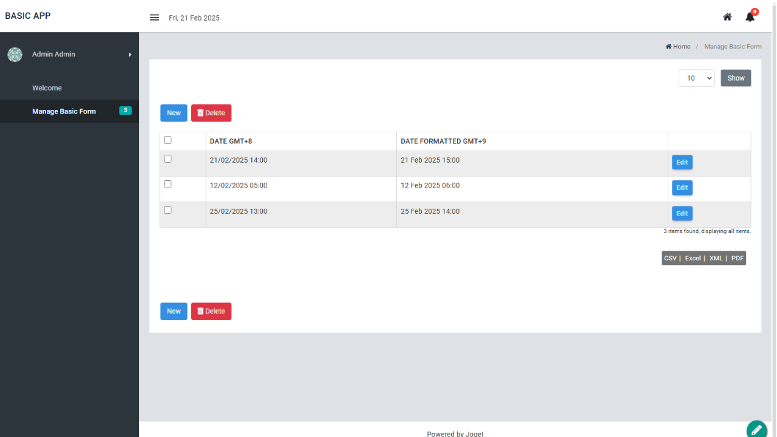
Task: Export the list as CSV
Action: (x=670, y=259)
